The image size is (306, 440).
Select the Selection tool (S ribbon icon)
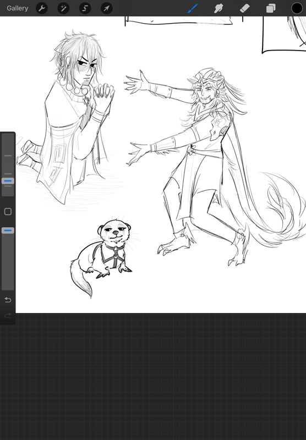coord(85,8)
